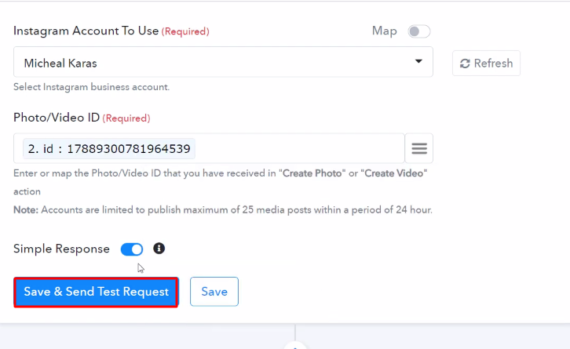The image size is (570, 349).
Task: Click the Save button
Action: [214, 292]
